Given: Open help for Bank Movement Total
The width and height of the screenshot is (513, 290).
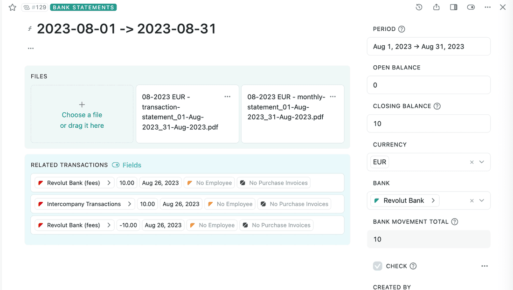Looking at the screenshot, I should click(x=455, y=222).
